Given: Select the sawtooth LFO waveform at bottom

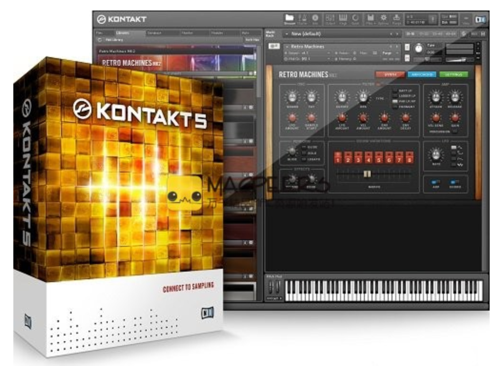Looking at the screenshot, I should coord(453,164).
